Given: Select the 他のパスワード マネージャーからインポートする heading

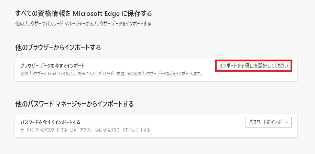Looking at the screenshot, I should click(x=75, y=104).
